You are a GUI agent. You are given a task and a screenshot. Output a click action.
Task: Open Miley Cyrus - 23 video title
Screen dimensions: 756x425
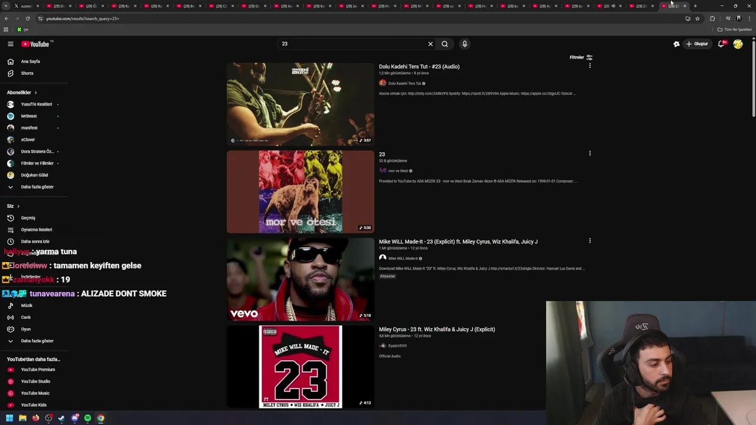click(437, 329)
